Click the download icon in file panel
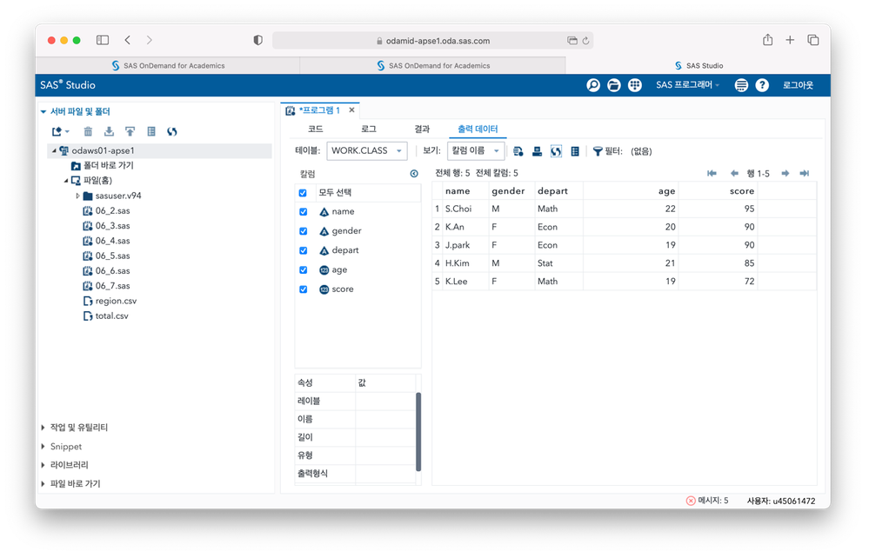The image size is (869, 558). tap(109, 132)
